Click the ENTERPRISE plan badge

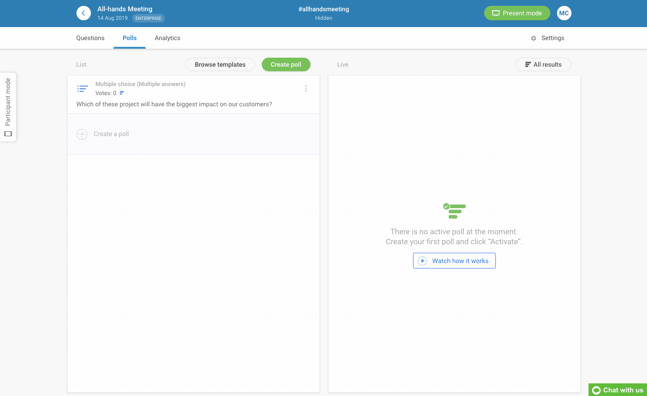[148, 18]
